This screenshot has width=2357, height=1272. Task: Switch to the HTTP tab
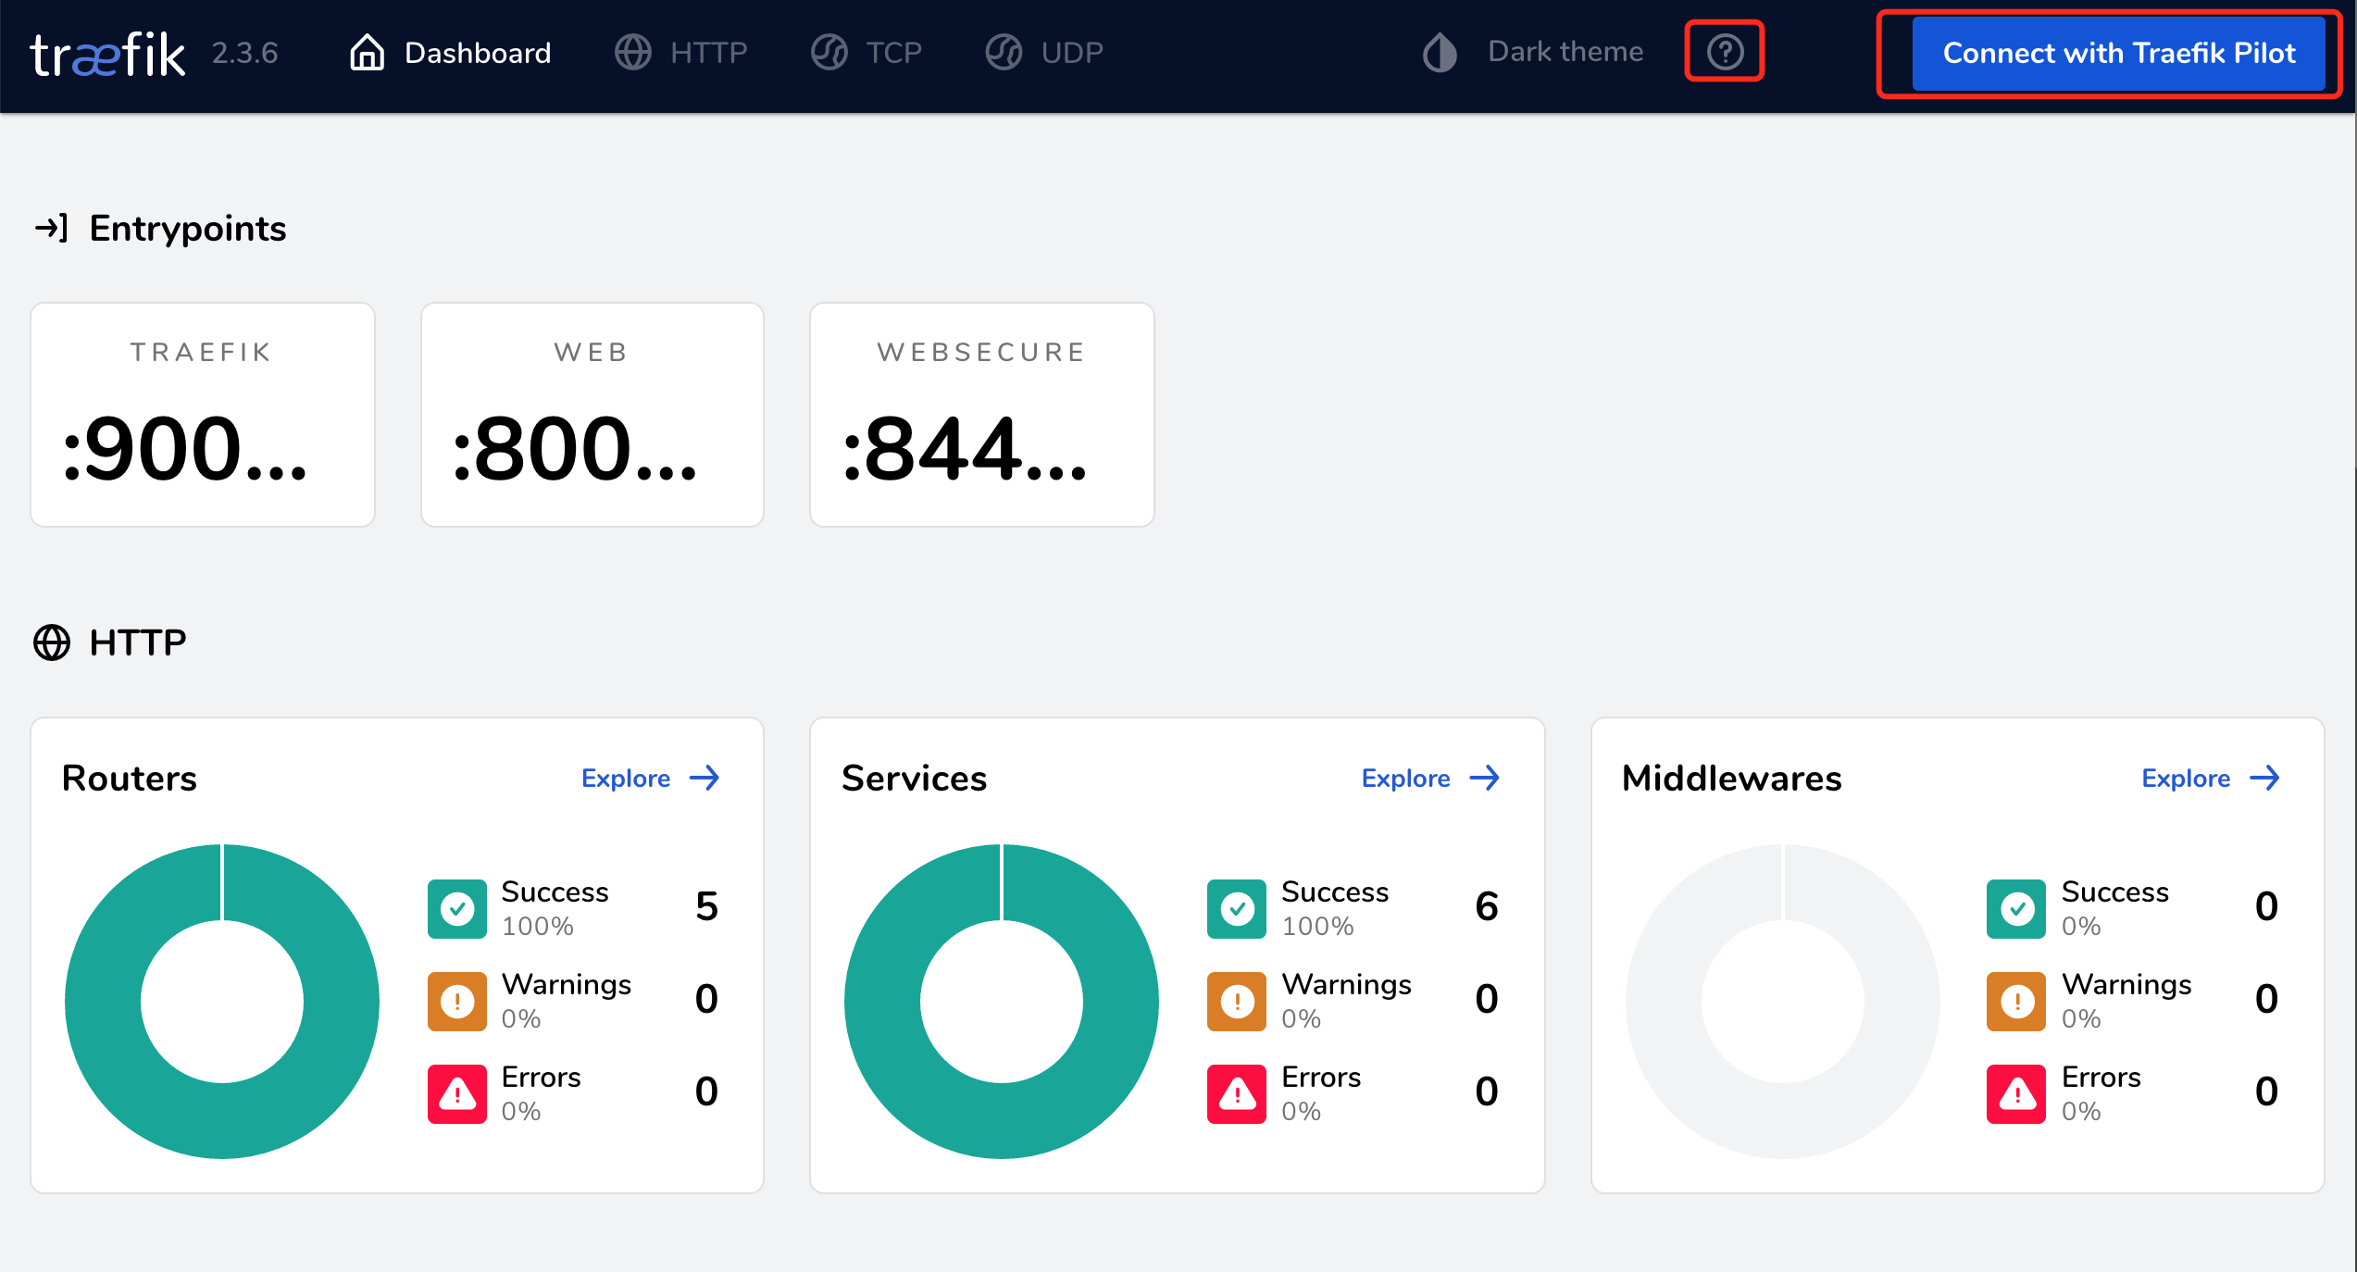(x=681, y=53)
